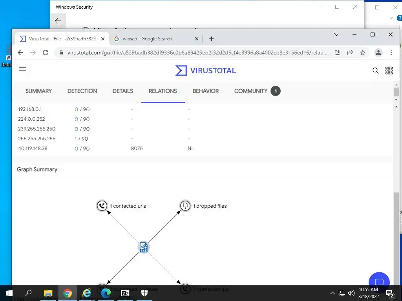The height and width of the screenshot is (301, 402).
Task: Open IP 224.0.0.252 link
Action: [x=31, y=119]
